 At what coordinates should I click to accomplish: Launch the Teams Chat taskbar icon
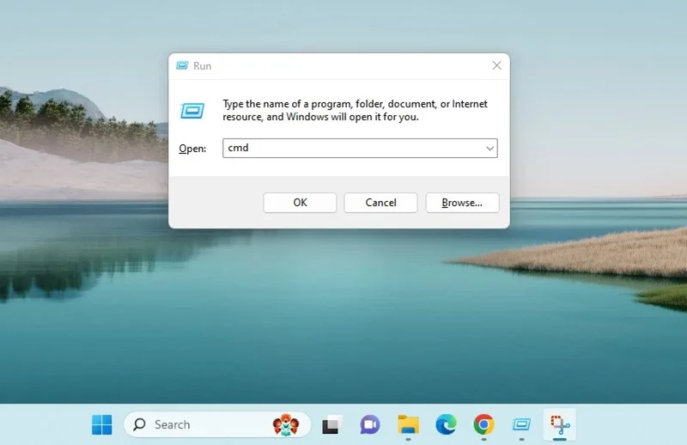coord(370,424)
